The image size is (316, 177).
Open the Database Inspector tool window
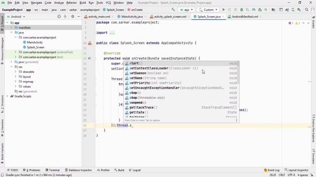[x=79, y=170]
